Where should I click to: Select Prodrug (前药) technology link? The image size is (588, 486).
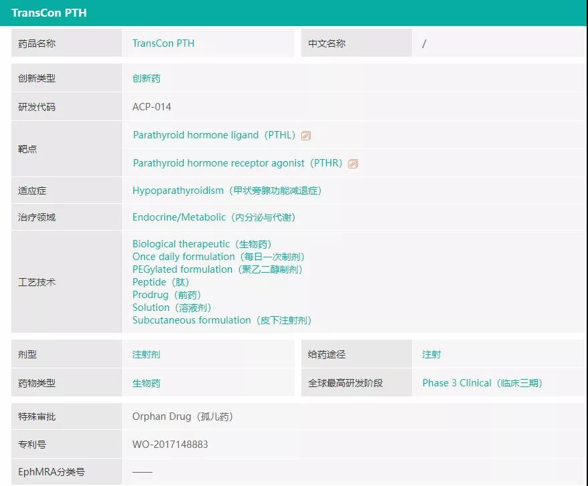tap(166, 295)
